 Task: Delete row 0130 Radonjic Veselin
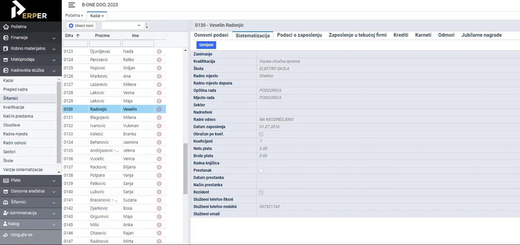159,109
